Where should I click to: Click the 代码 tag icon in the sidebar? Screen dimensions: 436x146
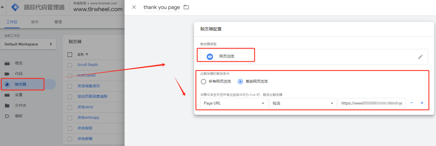click(x=7, y=74)
